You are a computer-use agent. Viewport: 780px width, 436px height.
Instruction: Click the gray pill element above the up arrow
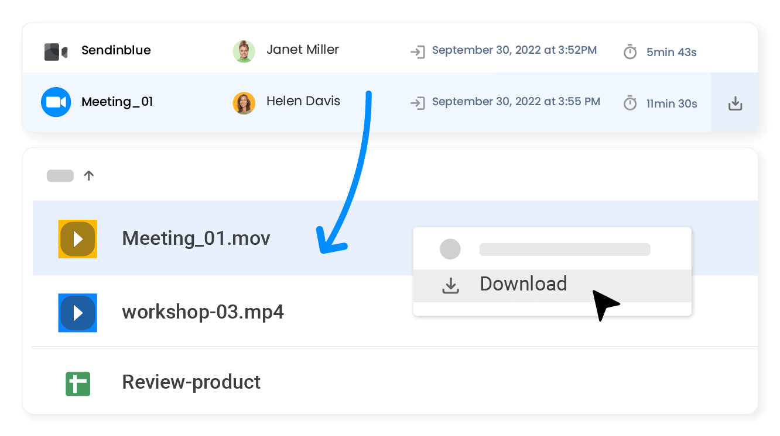(60, 175)
